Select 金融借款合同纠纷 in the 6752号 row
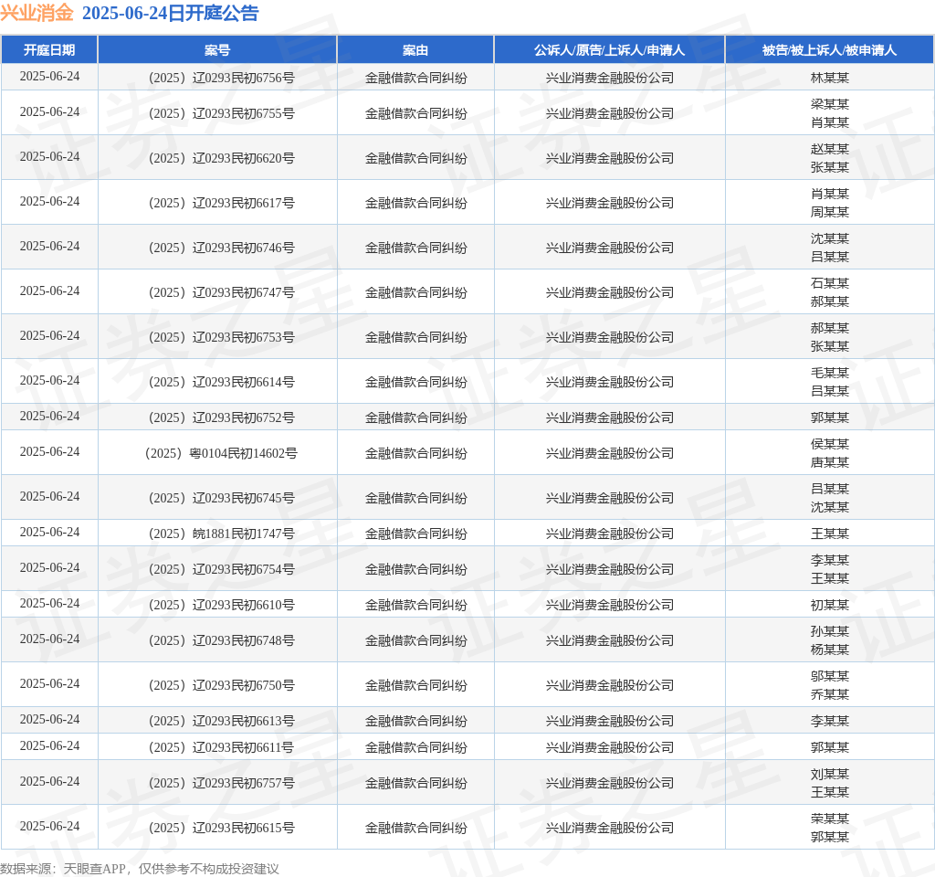Screen dimensions: 935x877 pyautogui.click(x=415, y=417)
